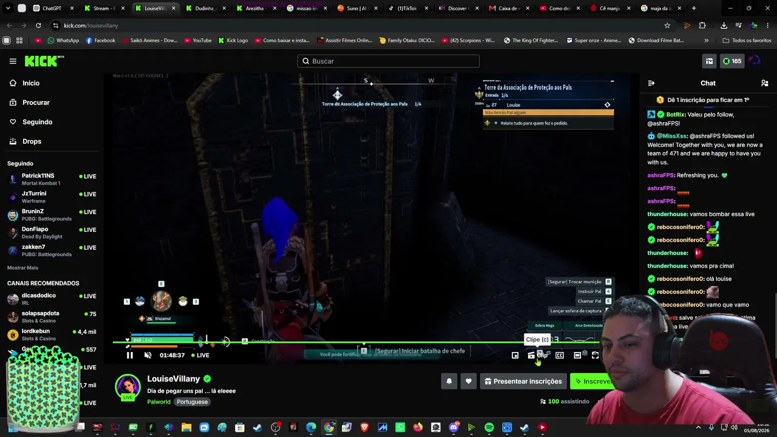Show more bookmarks with the chevron

coord(706,41)
